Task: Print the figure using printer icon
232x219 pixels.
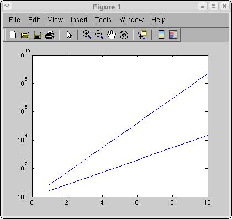Action: point(50,35)
